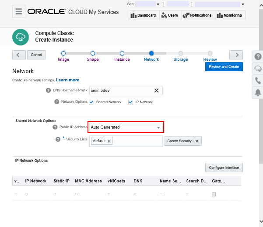Show help for DNS Hostname Prefix
Viewport: 263px width, 227px height.
pyautogui.click(x=48, y=91)
